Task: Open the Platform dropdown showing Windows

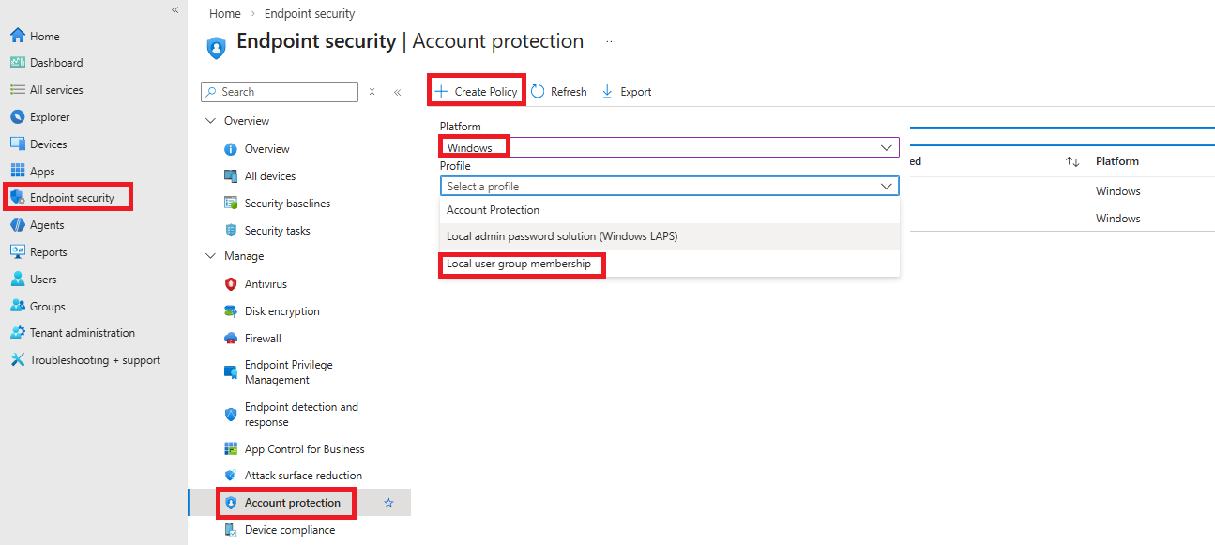Action: coord(670,147)
